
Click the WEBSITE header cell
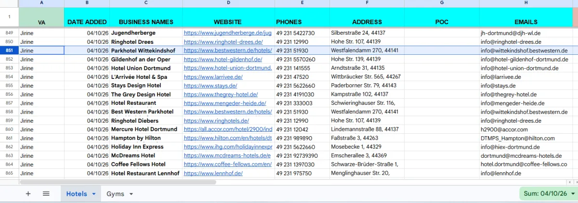coord(228,17)
